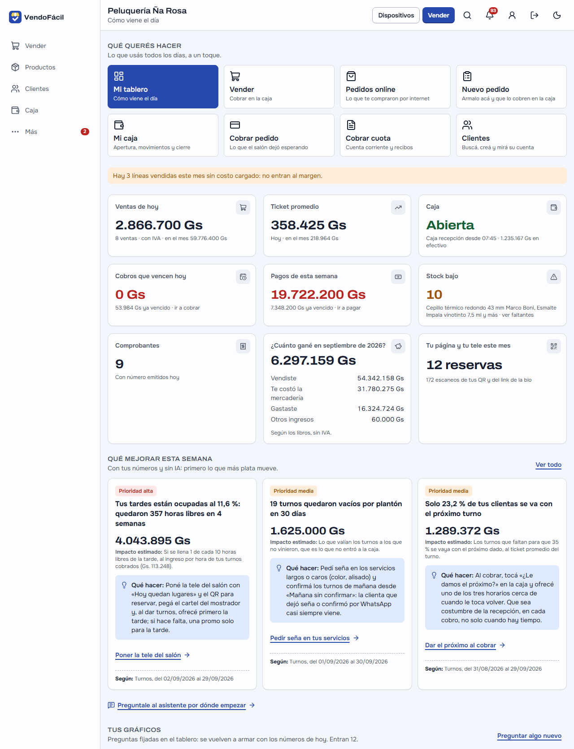Click Pagos de esta semana banknote icon

(398, 277)
